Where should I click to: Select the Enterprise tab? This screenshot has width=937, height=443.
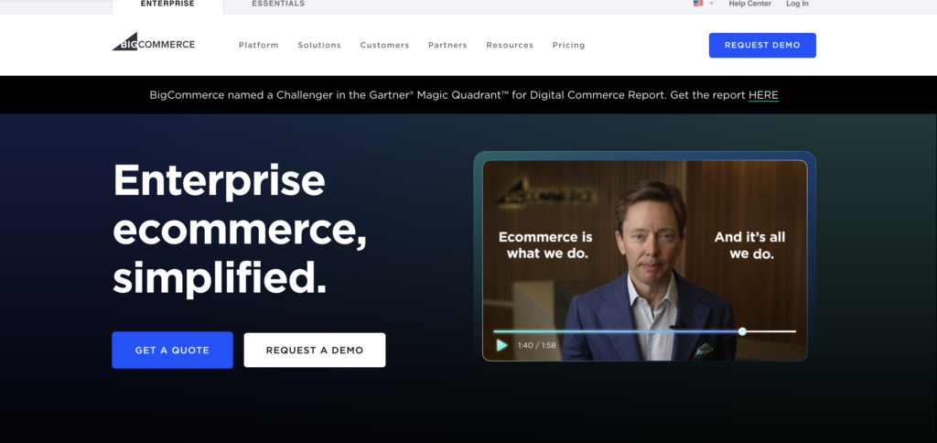(x=167, y=5)
